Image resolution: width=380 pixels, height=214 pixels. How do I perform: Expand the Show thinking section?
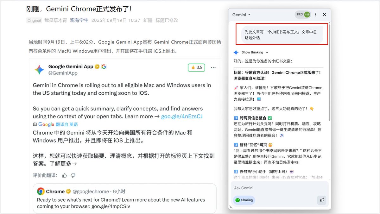(x=255, y=53)
